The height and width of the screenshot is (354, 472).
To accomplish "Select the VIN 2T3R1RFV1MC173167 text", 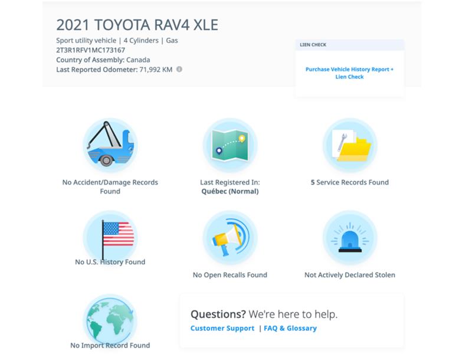I will pyautogui.click(x=91, y=50).
